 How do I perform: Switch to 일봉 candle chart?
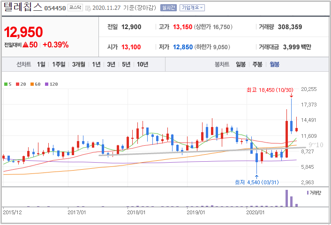pos(241,64)
